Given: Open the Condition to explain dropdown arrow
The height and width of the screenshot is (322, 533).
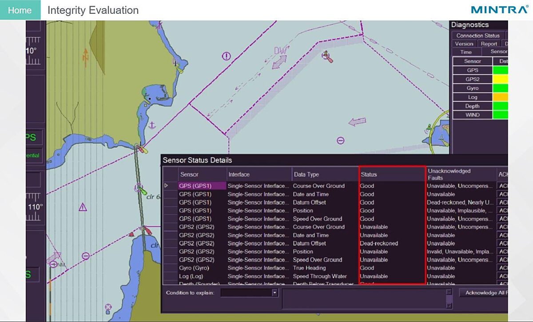Looking at the screenshot, I should click(274, 293).
